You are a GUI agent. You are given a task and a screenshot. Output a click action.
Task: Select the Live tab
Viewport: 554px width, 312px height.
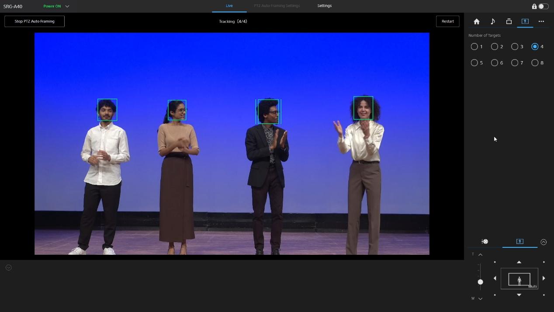(229, 6)
